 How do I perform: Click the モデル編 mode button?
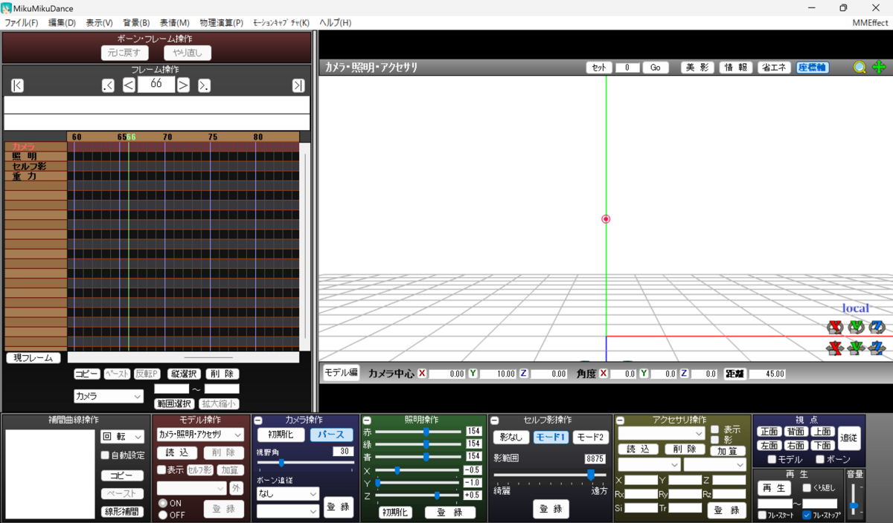pyautogui.click(x=341, y=373)
